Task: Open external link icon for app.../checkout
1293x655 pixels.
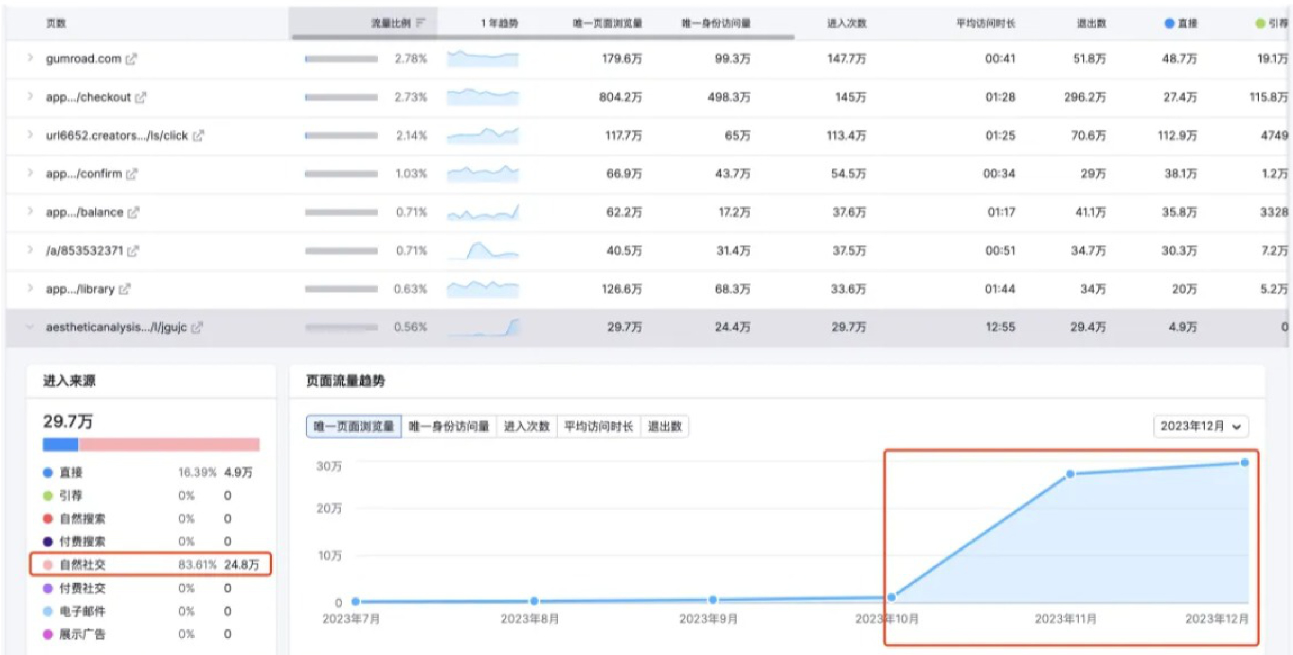Action: [141, 97]
